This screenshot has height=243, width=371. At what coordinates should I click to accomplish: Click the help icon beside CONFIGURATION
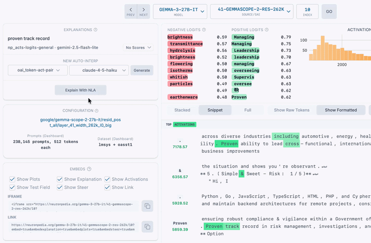(96, 111)
